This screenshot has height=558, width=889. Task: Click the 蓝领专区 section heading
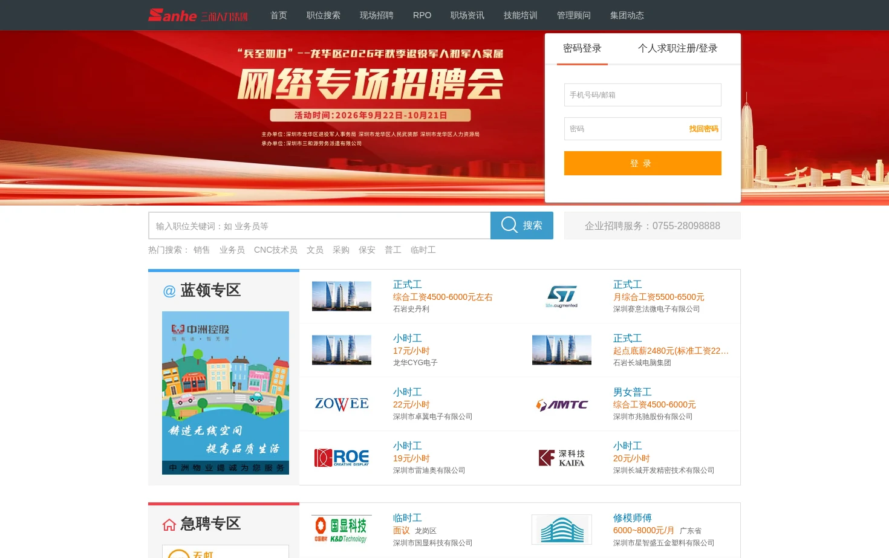coord(210,291)
